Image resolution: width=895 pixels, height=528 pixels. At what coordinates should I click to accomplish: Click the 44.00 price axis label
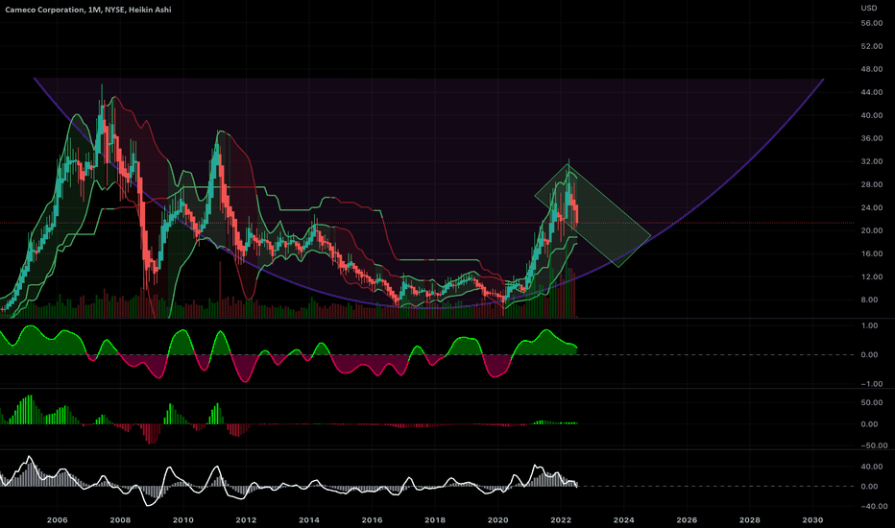tap(872, 92)
